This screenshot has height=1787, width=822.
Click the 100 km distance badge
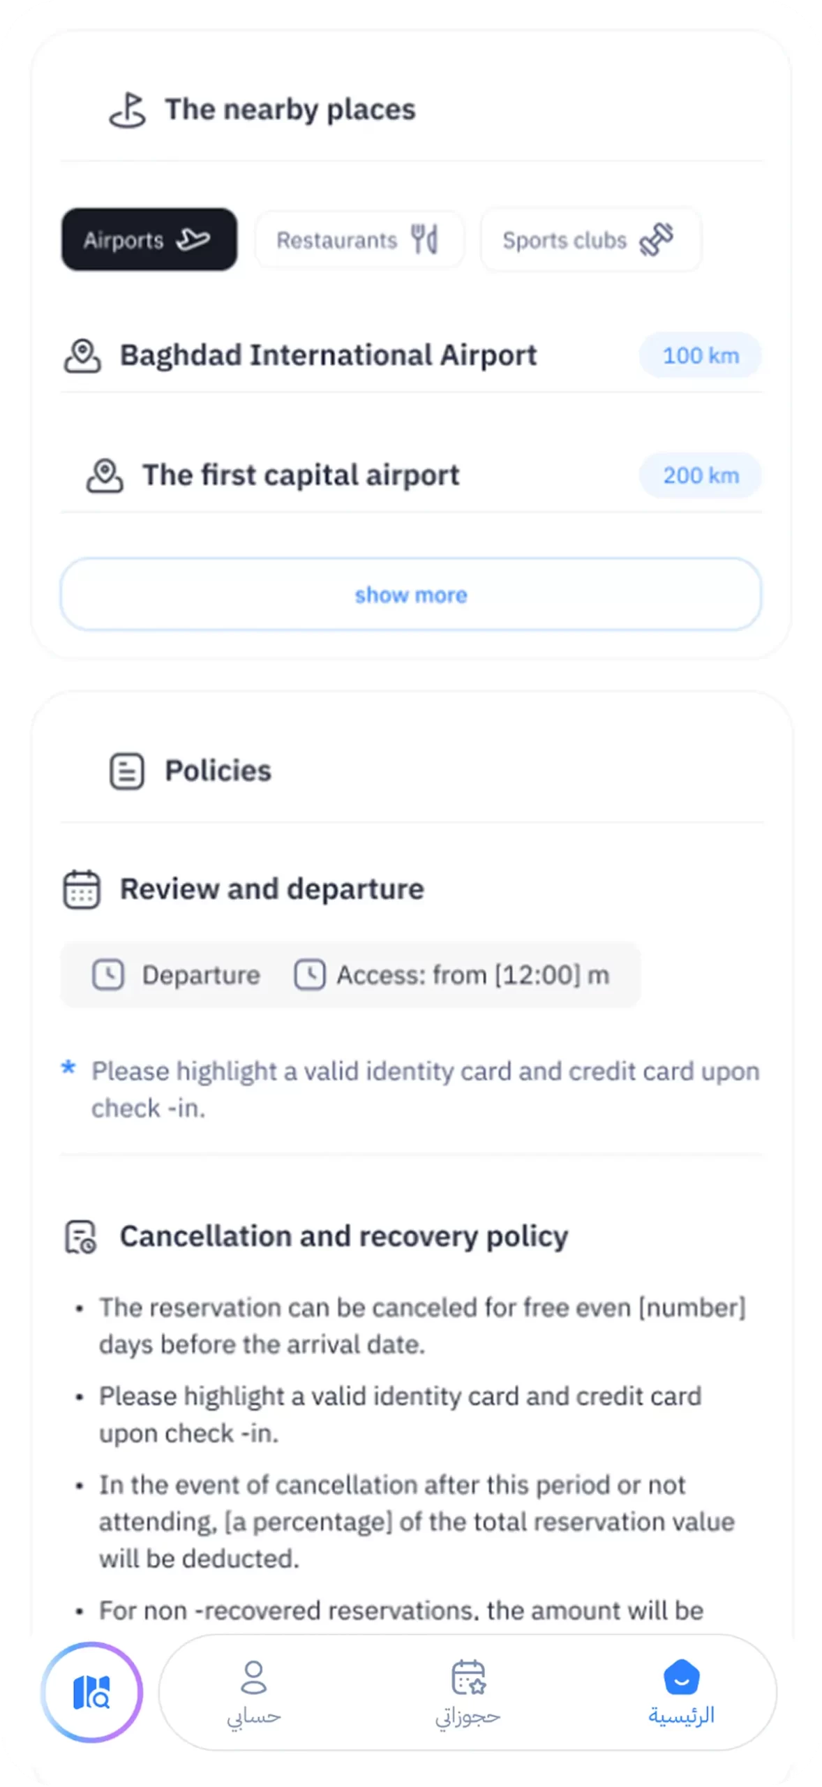coord(700,355)
